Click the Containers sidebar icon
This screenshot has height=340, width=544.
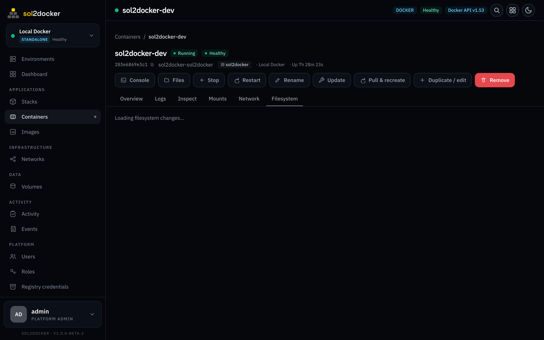click(13, 117)
